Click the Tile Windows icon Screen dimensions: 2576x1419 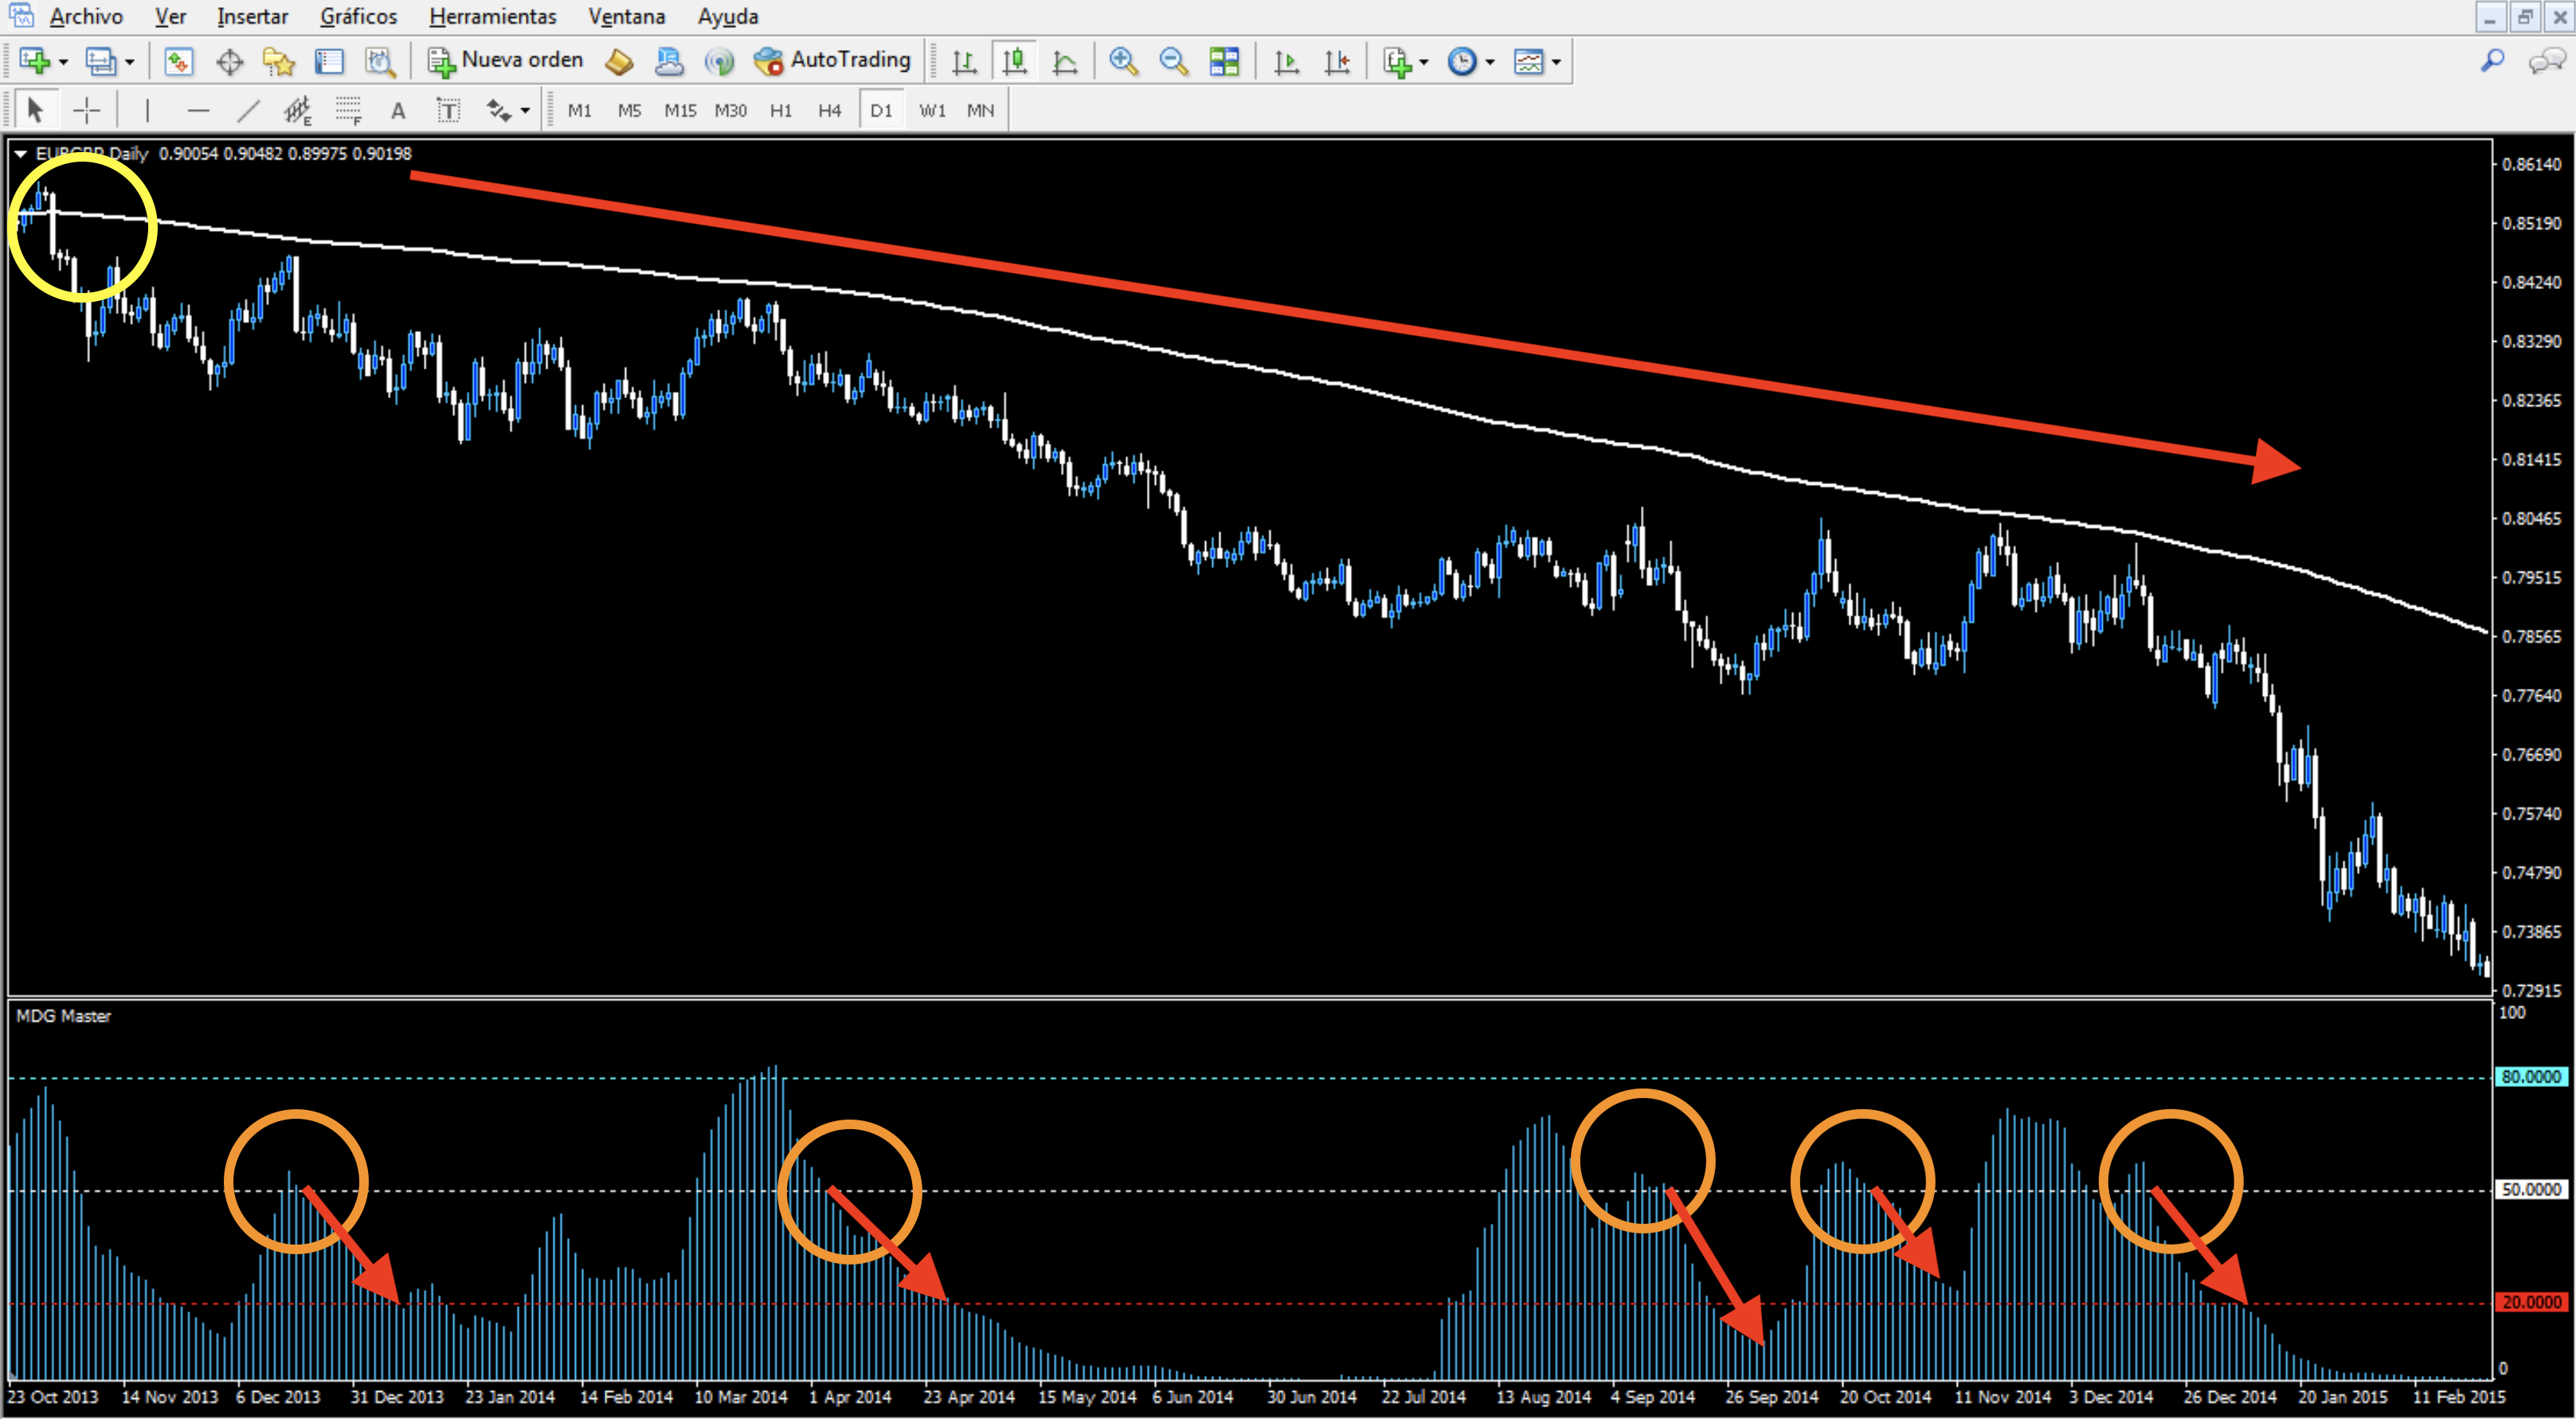pos(1224,62)
